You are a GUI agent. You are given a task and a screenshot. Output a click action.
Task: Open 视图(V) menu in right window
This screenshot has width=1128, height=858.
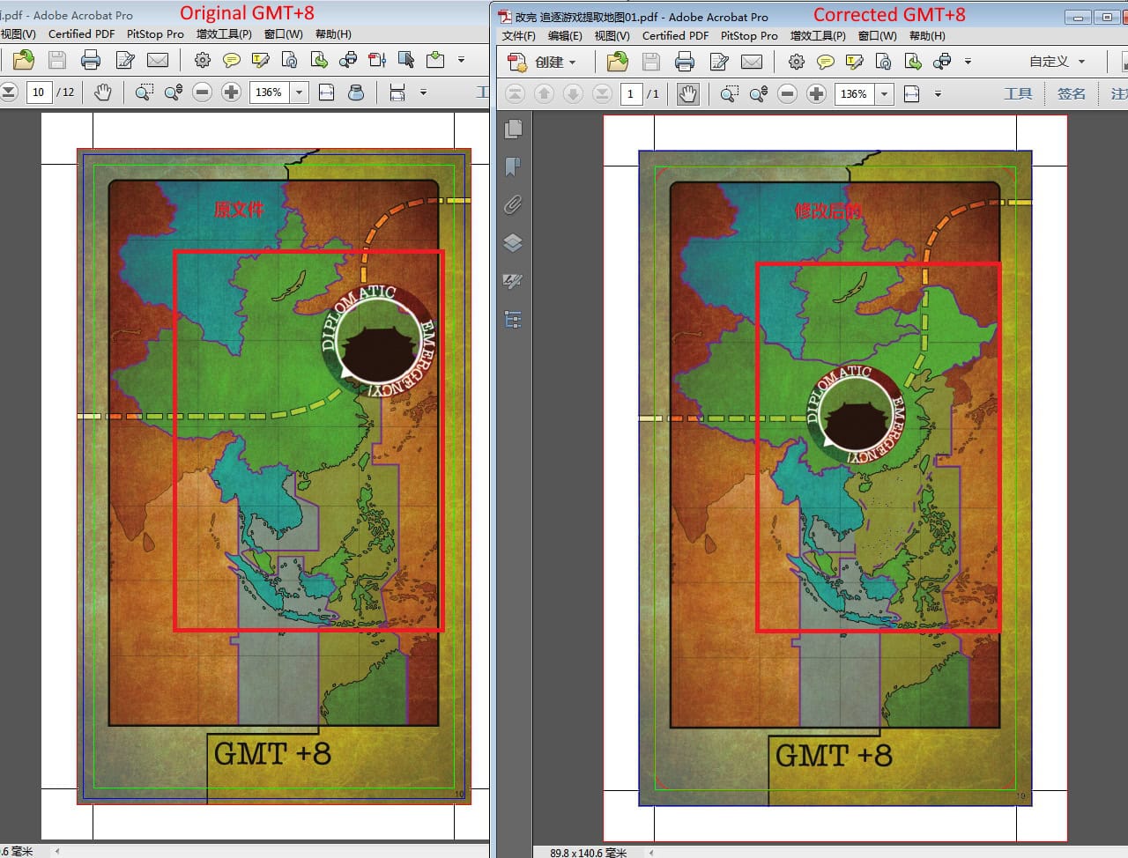click(x=612, y=35)
